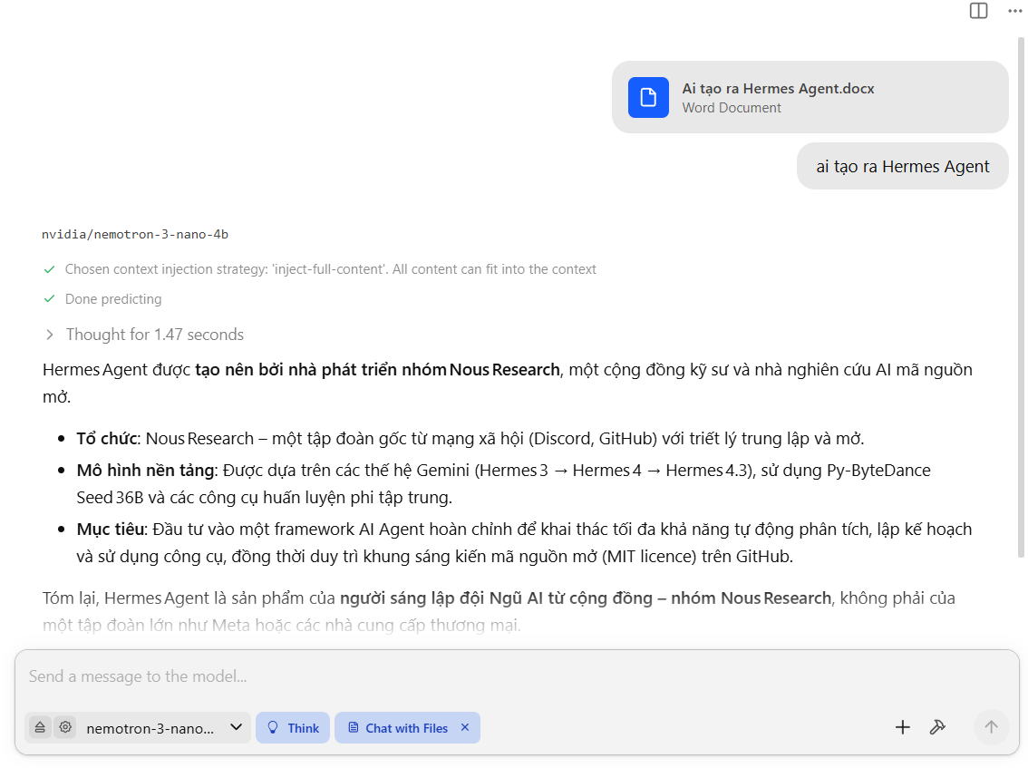Click the message input field
Screen dimensions: 1028x768
pos(517,676)
